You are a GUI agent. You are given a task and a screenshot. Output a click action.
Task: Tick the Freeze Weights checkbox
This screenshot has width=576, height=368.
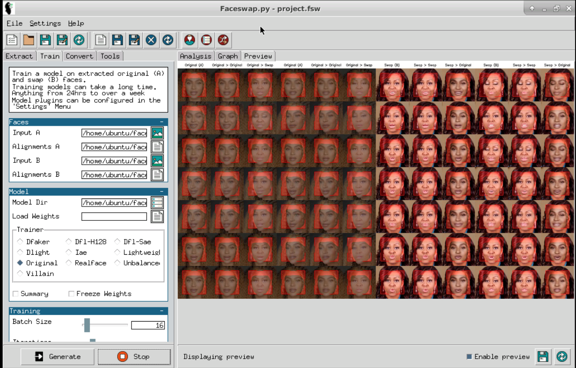point(71,294)
